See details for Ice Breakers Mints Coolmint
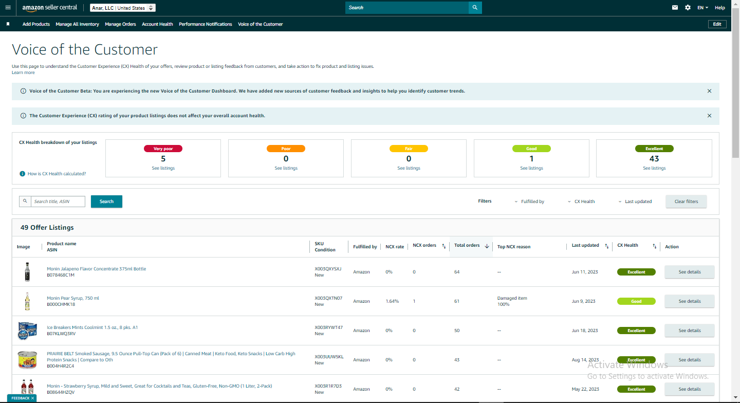 click(x=690, y=331)
